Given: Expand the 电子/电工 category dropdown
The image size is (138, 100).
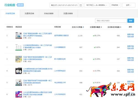Looking at the screenshot, I should (97, 5).
